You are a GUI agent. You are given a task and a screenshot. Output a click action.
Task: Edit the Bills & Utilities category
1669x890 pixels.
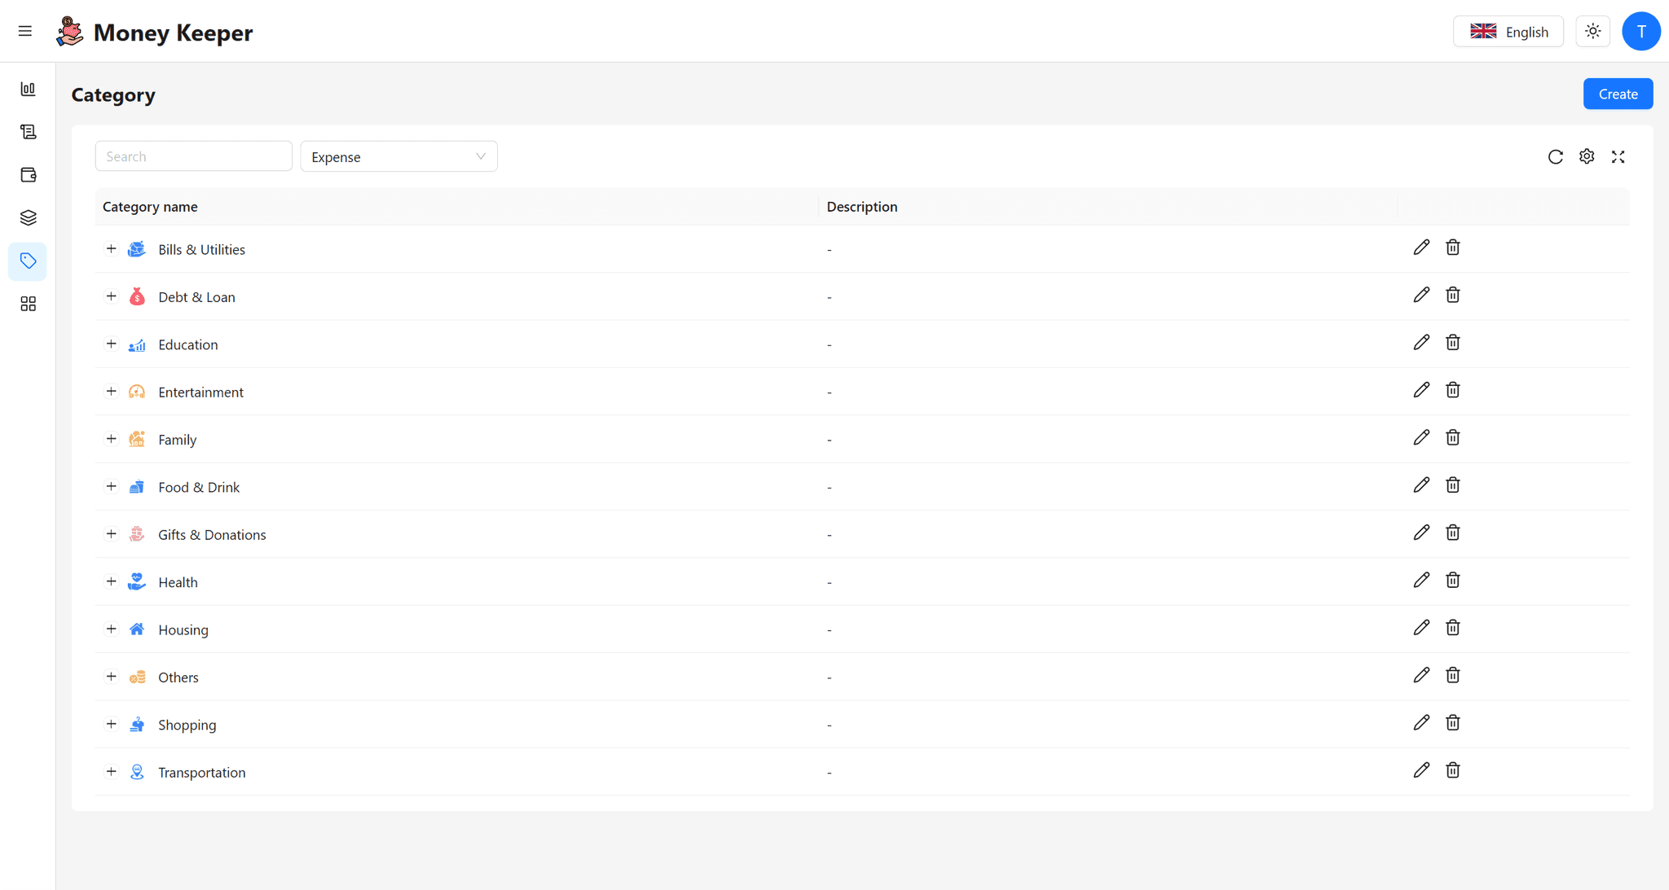coord(1421,248)
